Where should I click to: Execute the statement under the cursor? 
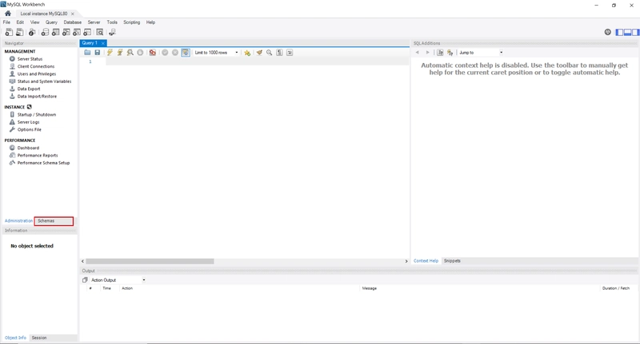click(120, 53)
